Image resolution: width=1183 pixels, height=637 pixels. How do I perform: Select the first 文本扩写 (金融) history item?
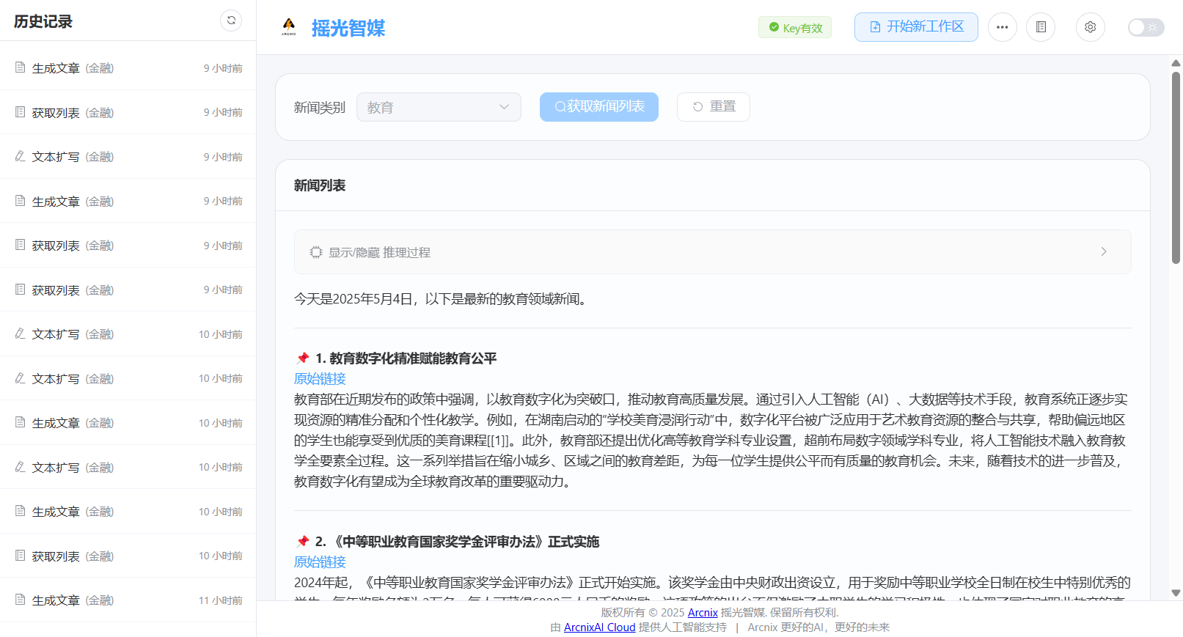[72, 157]
